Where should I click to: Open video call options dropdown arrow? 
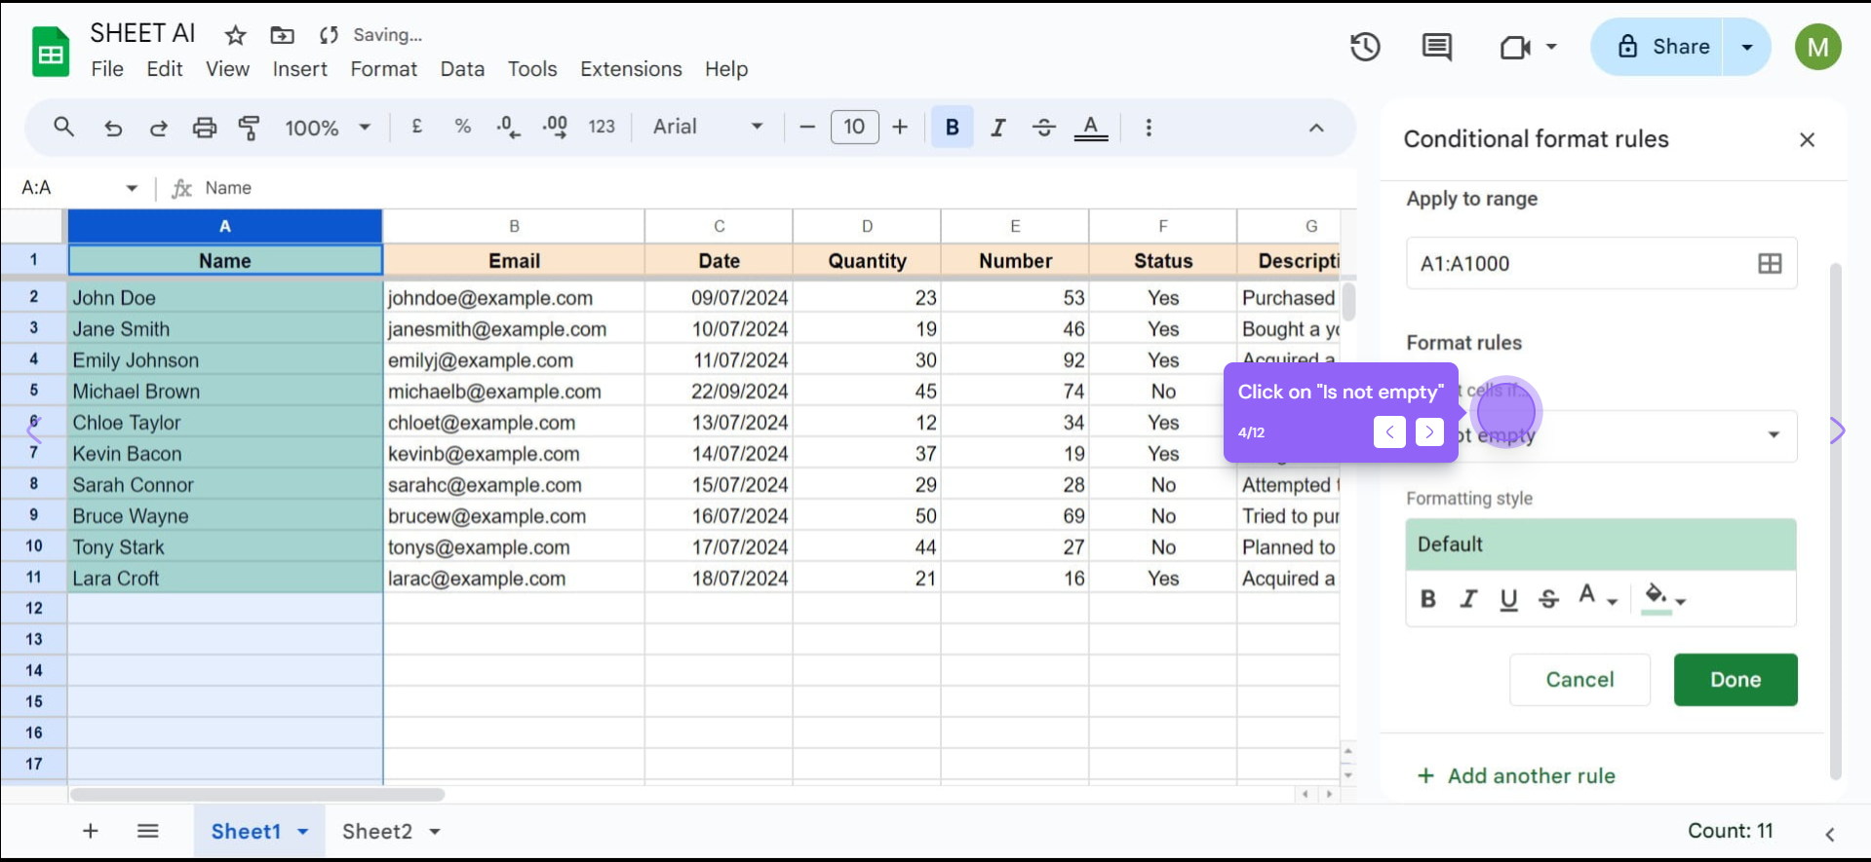[x=1551, y=47]
